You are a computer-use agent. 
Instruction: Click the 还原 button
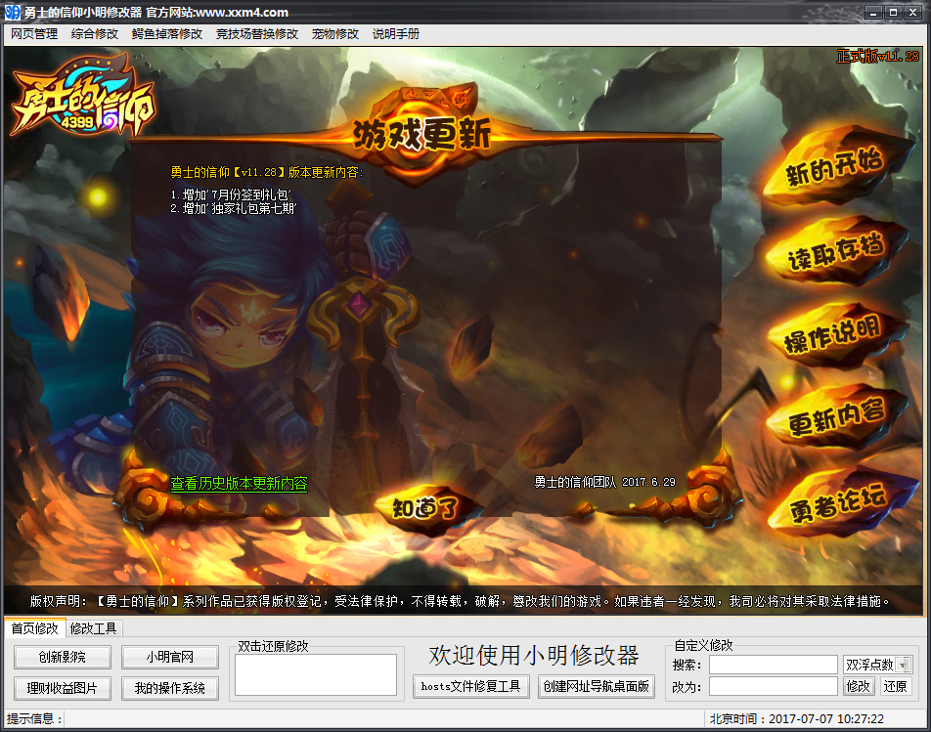point(895,686)
